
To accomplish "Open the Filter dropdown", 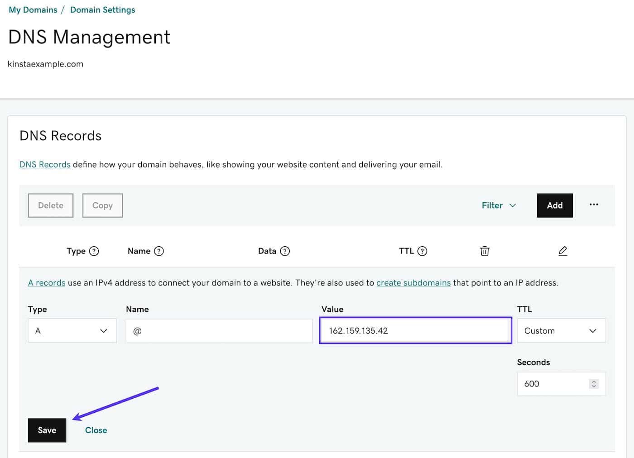I will click(499, 205).
